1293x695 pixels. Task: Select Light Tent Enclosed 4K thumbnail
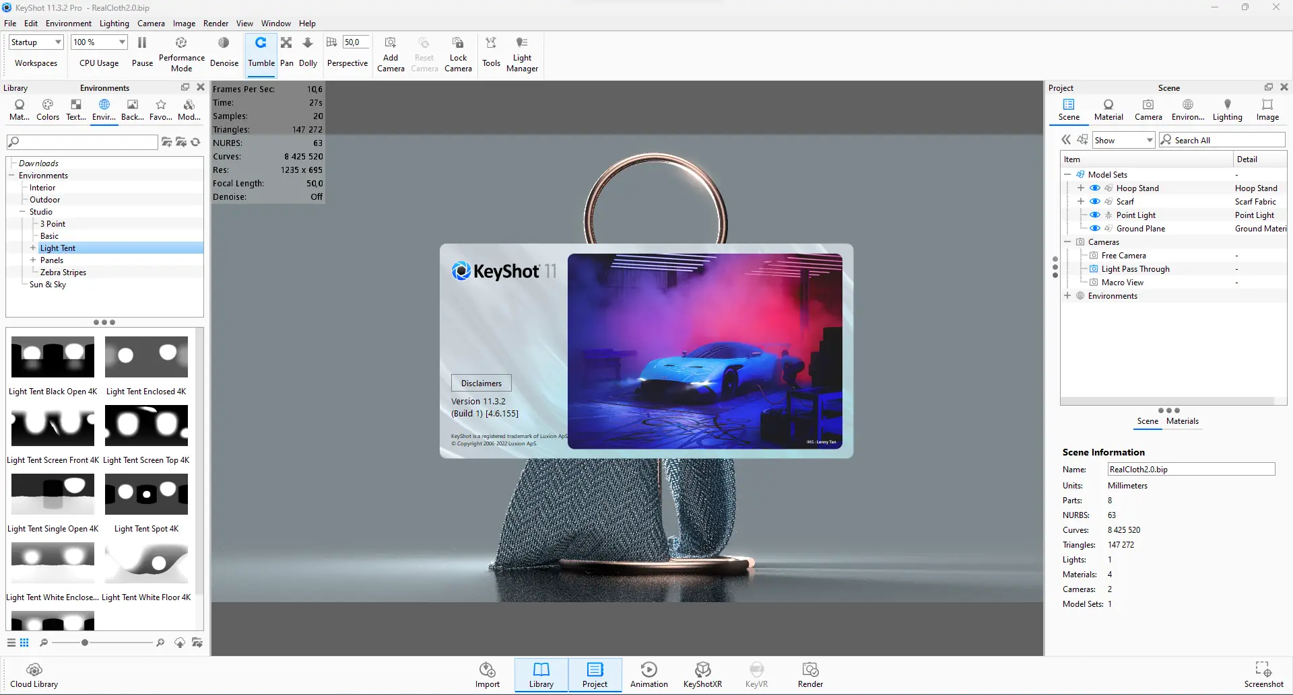(x=146, y=357)
